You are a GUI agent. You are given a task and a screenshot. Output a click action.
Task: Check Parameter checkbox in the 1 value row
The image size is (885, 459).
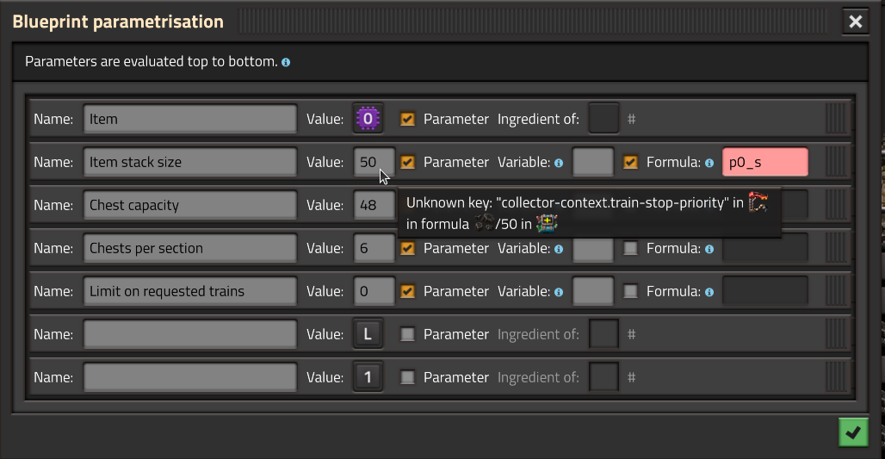pos(407,377)
